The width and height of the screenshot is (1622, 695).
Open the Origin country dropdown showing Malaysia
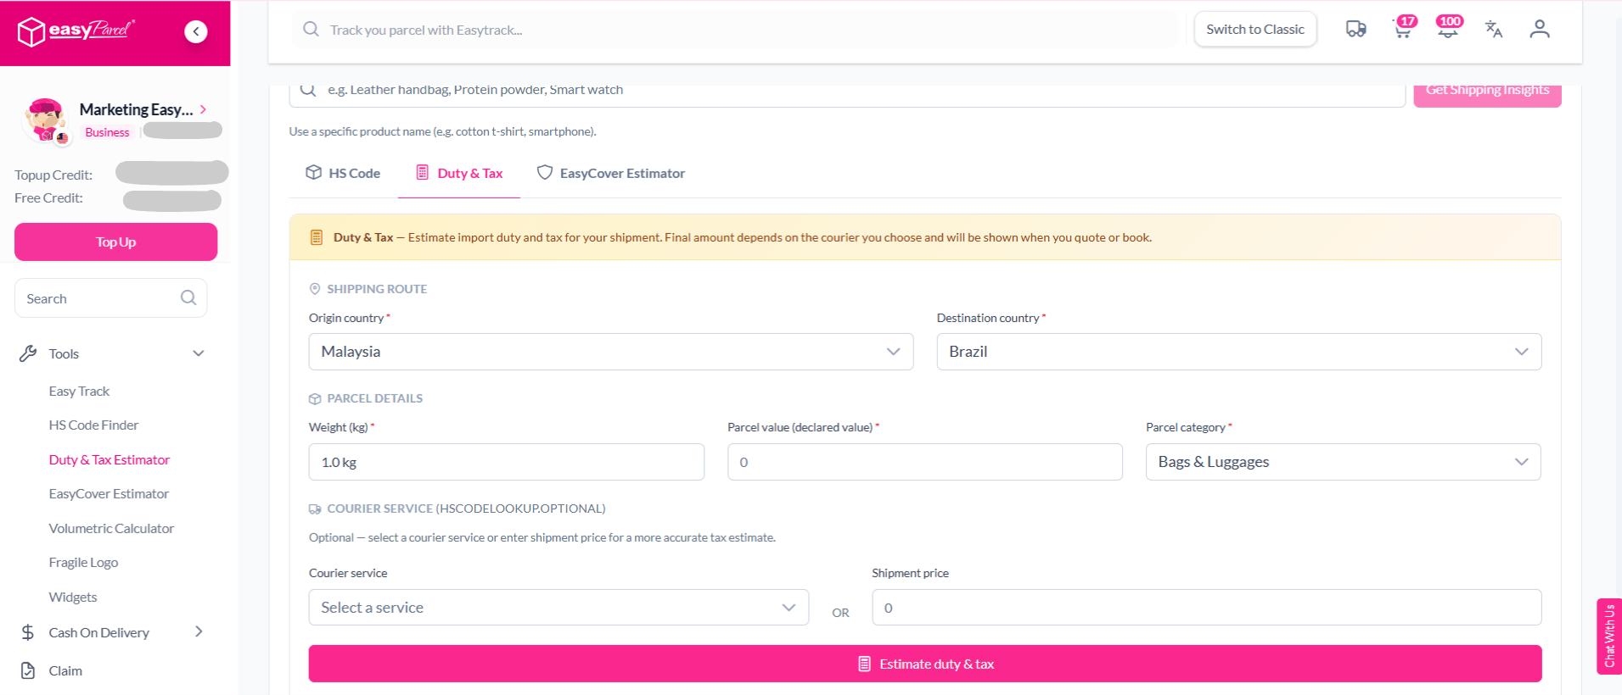pos(611,352)
